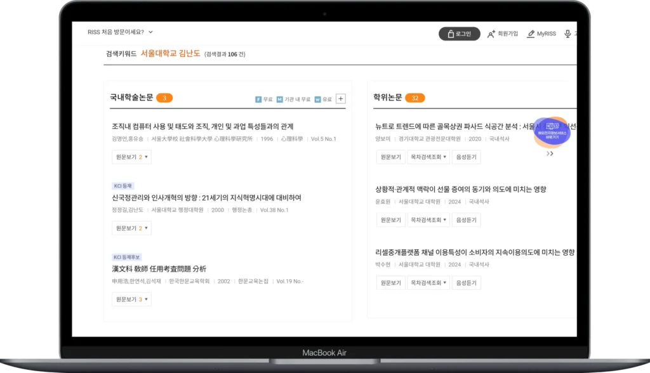Open MyRISS from the header

click(x=541, y=34)
